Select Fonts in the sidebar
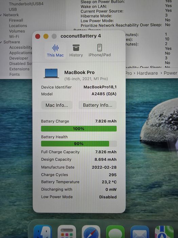 (15, 74)
